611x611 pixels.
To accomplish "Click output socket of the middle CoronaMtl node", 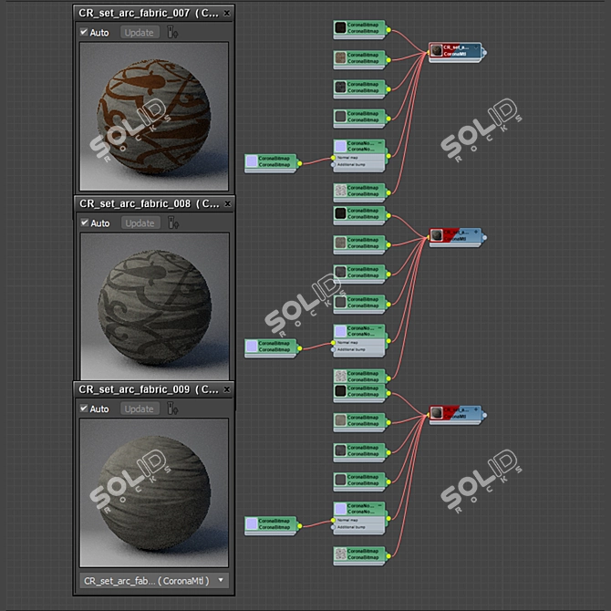I will pyautogui.click(x=484, y=237).
